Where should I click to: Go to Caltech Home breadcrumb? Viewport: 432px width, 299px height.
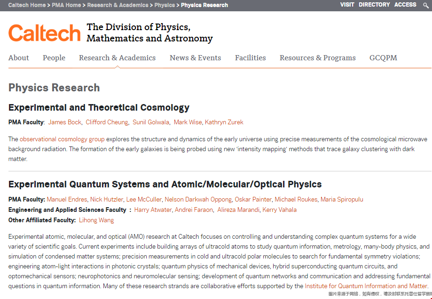tap(27, 5)
